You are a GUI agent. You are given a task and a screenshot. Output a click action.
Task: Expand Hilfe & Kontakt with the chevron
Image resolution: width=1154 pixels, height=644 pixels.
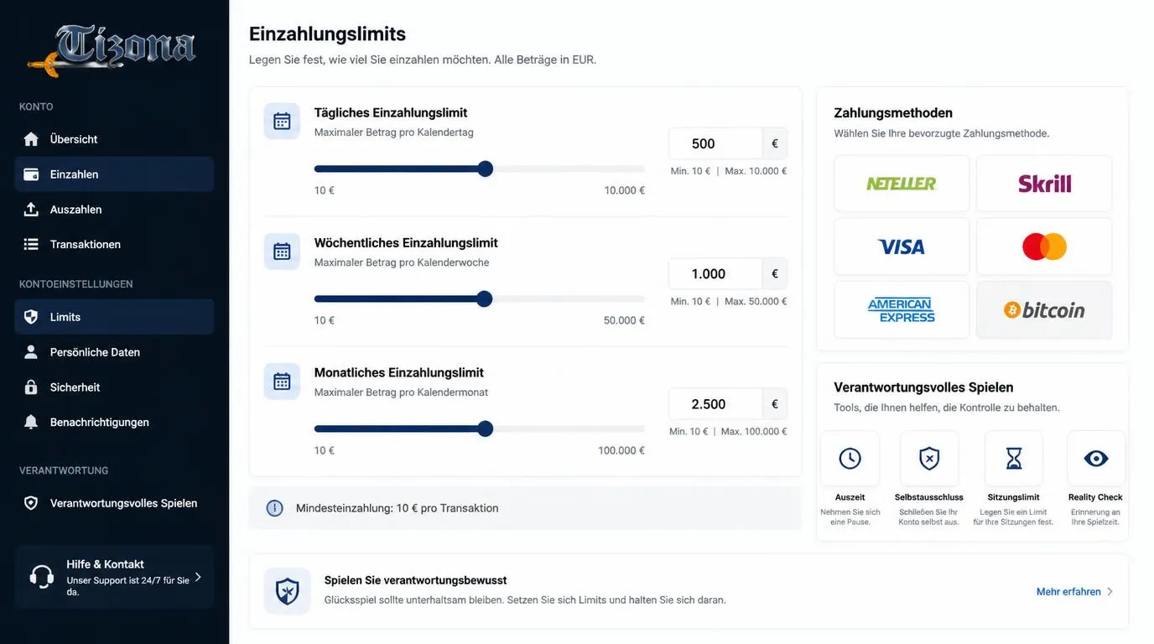(x=198, y=577)
